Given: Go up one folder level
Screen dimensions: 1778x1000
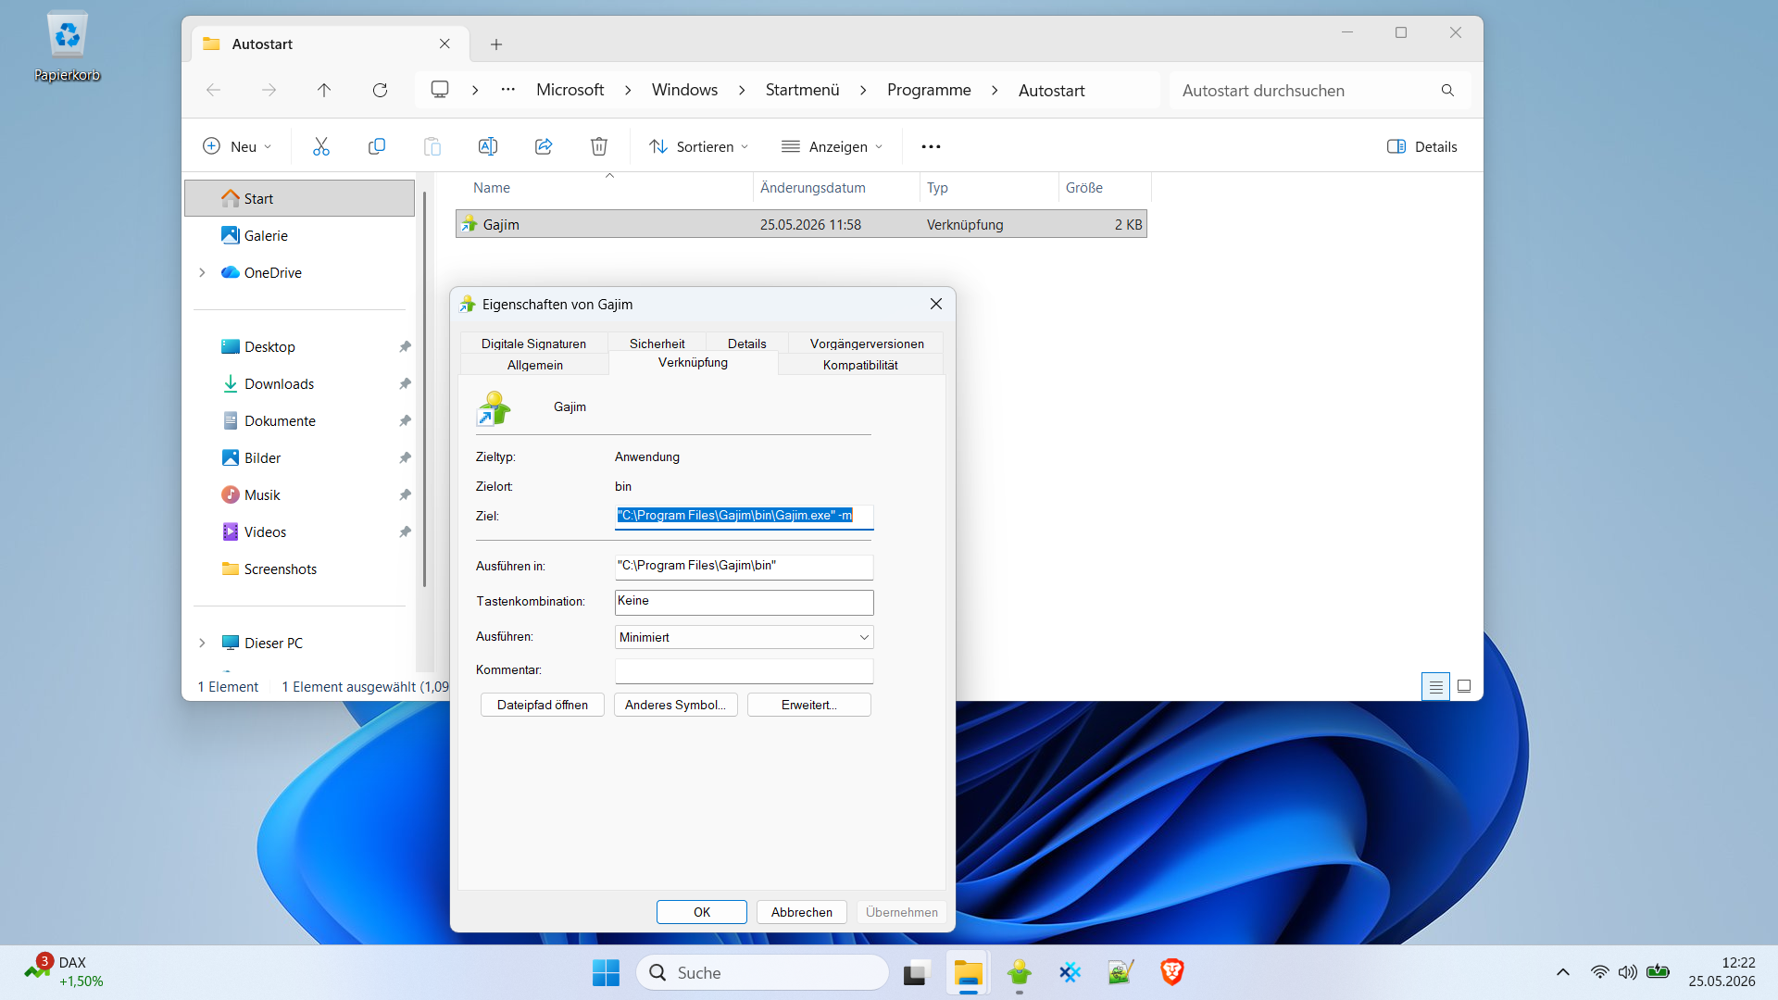Looking at the screenshot, I should pyautogui.click(x=324, y=90).
